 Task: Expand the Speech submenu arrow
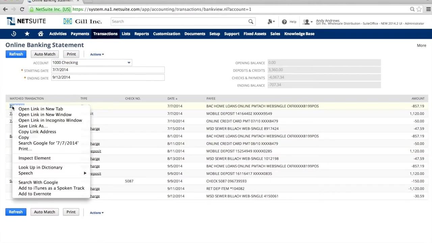click(x=85, y=173)
